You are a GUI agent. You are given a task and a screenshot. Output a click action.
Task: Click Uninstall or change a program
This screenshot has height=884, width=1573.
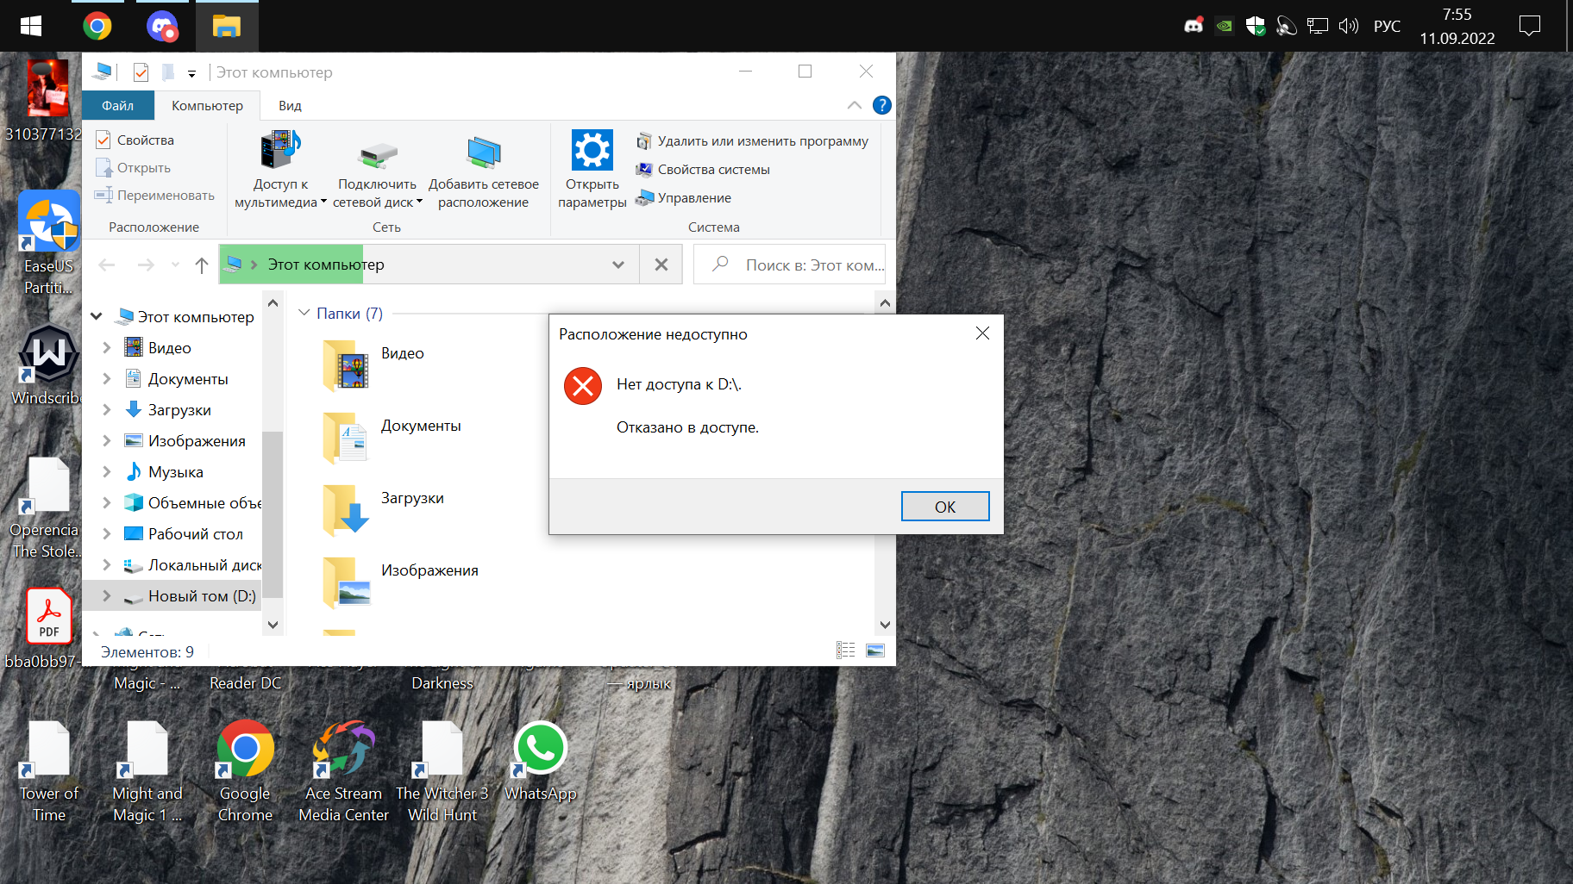pyautogui.click(x=761, y=141)
